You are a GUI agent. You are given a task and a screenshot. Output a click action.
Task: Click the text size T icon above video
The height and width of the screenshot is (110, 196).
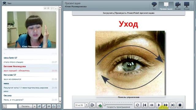click(x=52, y=8)
